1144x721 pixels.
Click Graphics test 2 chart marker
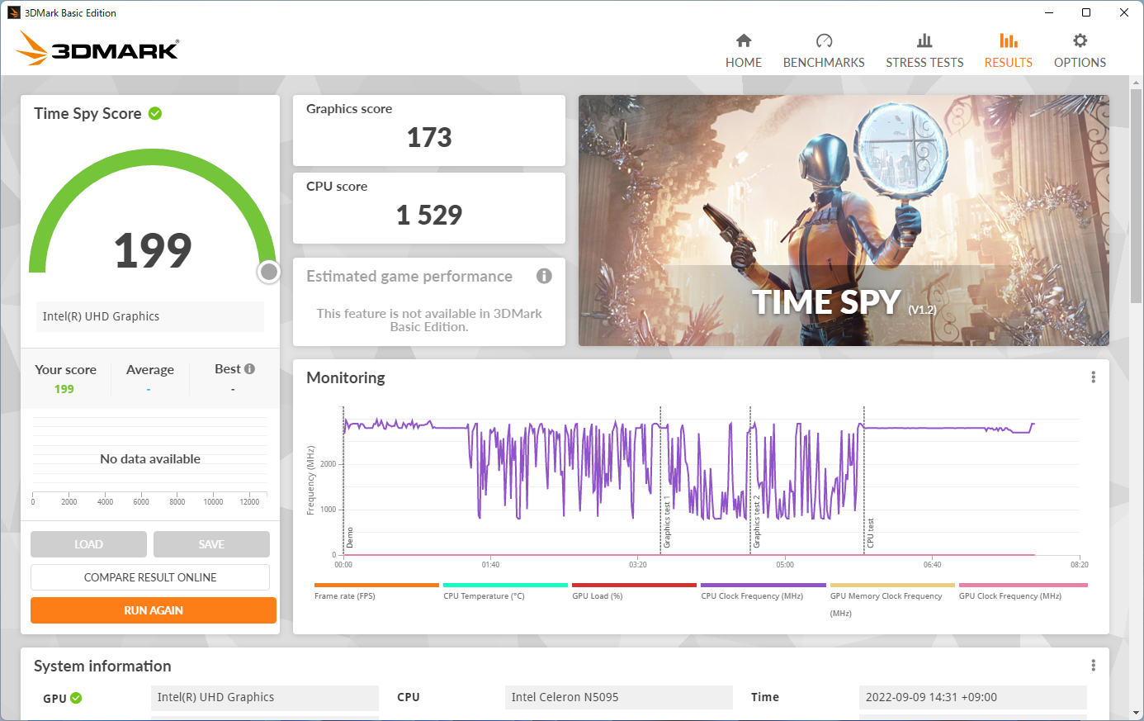pos(756,522)
